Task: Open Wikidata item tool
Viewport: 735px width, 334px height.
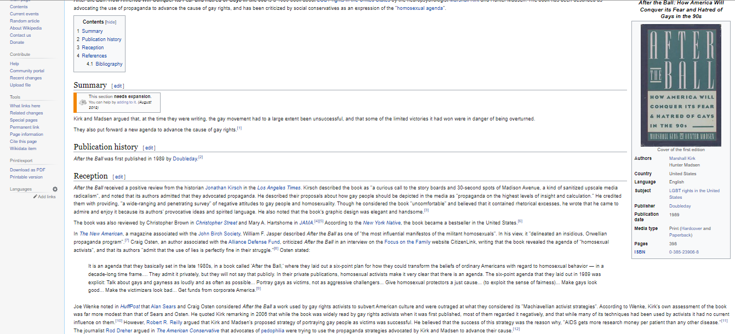Action: [23, 148]
